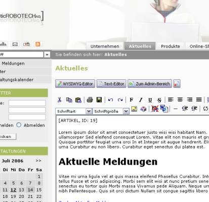
Task: Switch to the Unternehmen tab
Action: [105, 46]
